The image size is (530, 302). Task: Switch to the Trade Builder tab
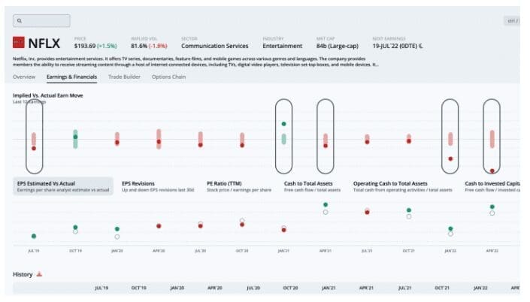click(x=124, y=77)
